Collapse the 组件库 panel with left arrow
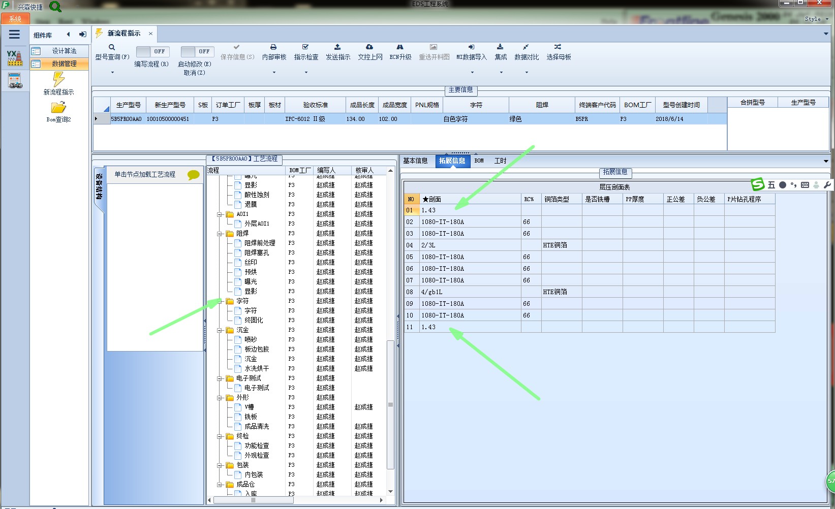835x509 pixels. click(x=69, y=35)
